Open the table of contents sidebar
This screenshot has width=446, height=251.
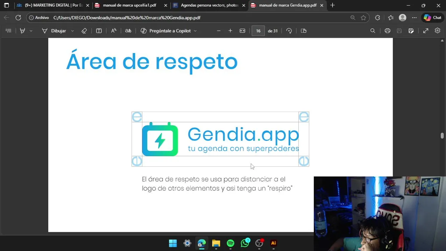click(9, 31)
